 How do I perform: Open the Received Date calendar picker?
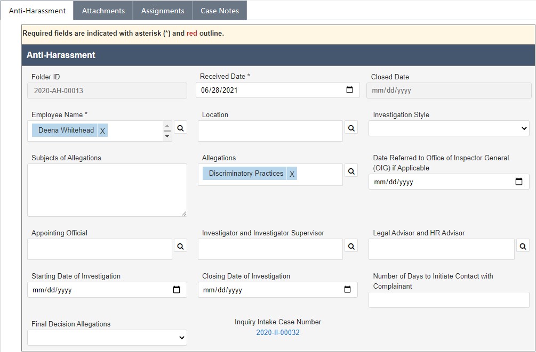tap(349, 90)
